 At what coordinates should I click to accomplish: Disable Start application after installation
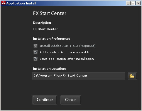pyautogui.click(x=35, y=59)
